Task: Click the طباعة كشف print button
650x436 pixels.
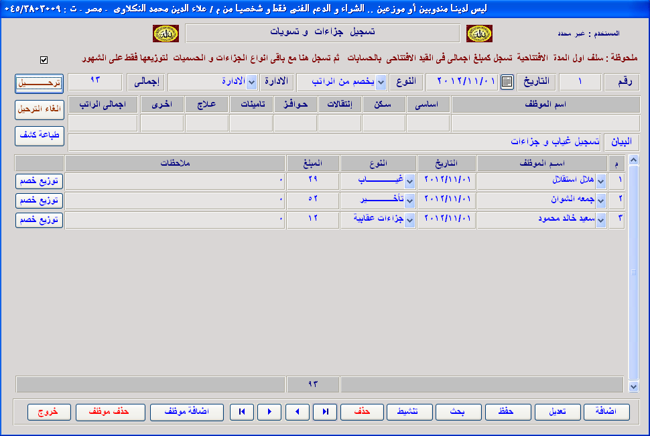Action: (x=39, y=135)
